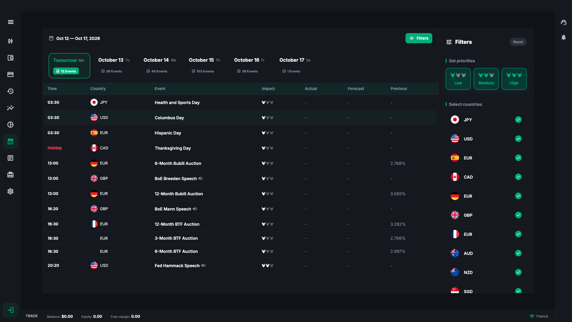Select the Thanksgiving Day event row
Screen dimensions: 572x322
click(240, 148)
